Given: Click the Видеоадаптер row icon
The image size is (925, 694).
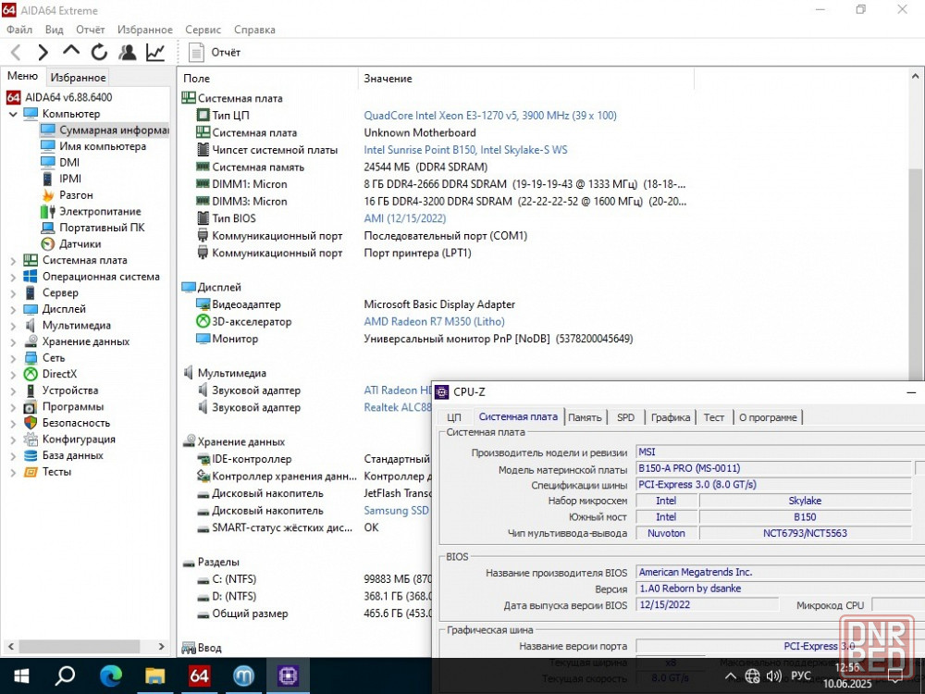Looking at the screenshot, I should [x=203, y=304].
